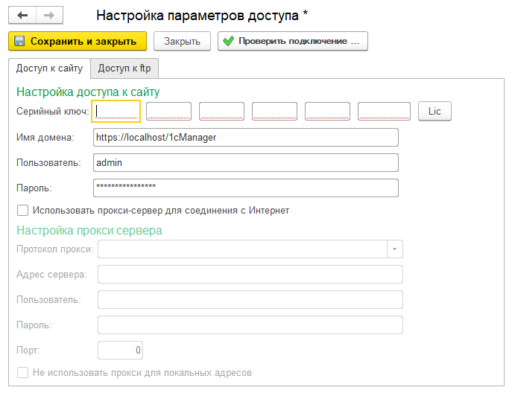Image resolution: width=515 pixels, height=396 pixels.
Task: Click the 'Серийный ключ:' label
Action: 53,112
